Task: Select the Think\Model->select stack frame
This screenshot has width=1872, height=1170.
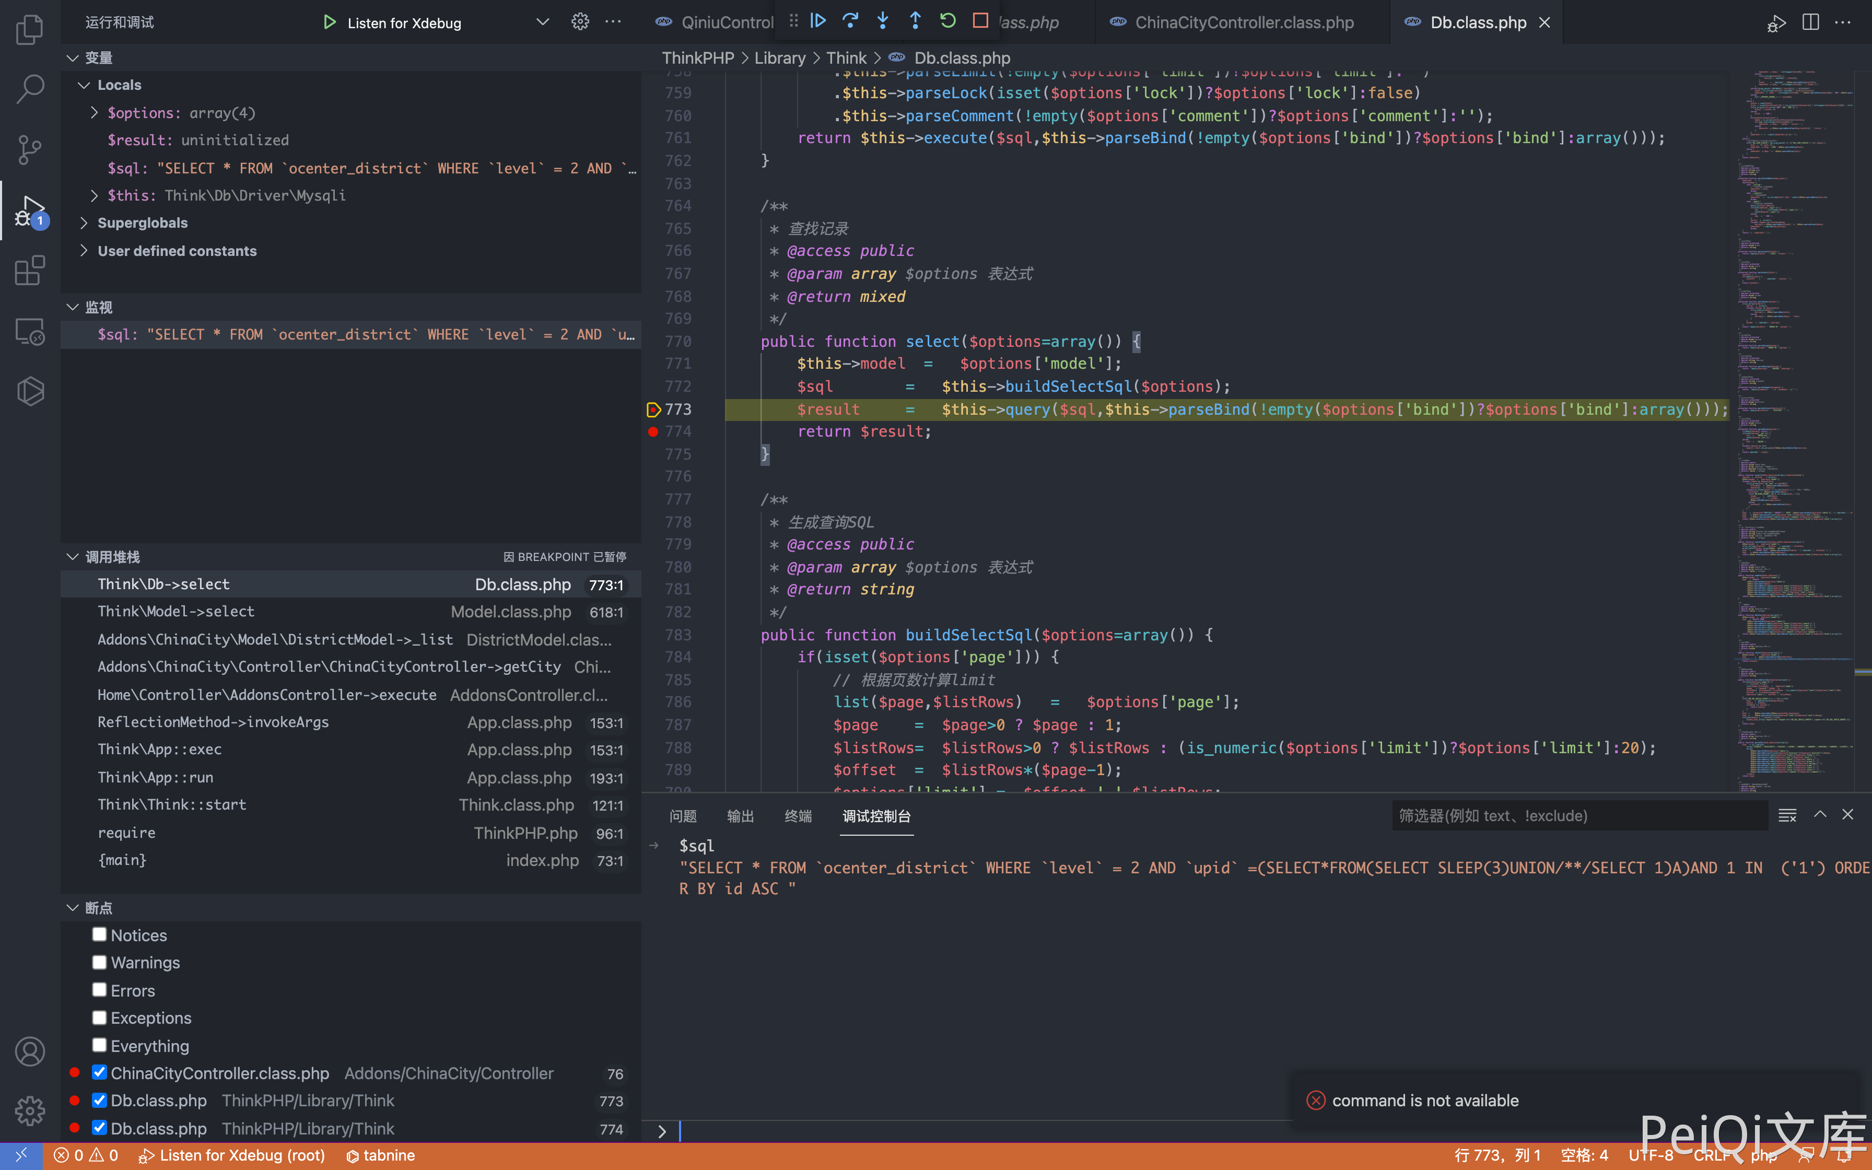Action: click(177, 611)
